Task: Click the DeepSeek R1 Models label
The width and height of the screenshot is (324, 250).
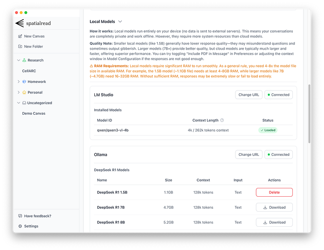Action: 111,170
